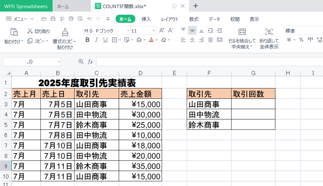Apply percent style icon
The image size is (323, 186).
click(301, 40)
